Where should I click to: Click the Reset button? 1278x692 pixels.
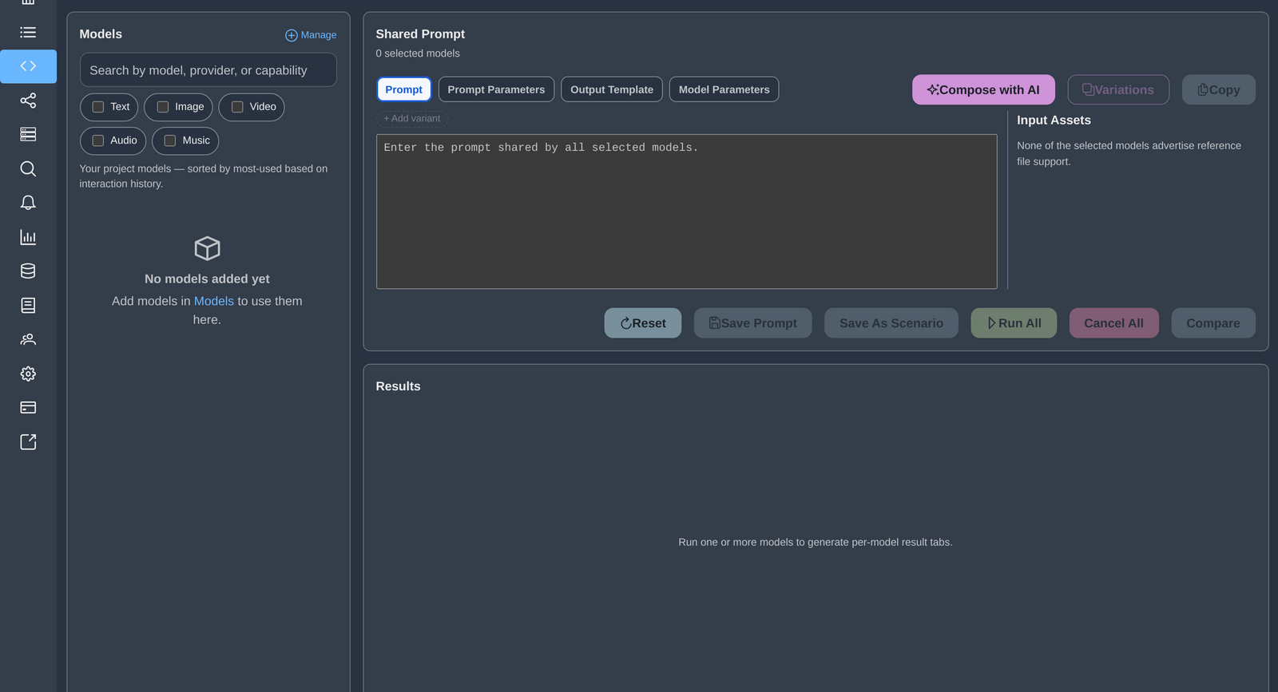(643, 323)
